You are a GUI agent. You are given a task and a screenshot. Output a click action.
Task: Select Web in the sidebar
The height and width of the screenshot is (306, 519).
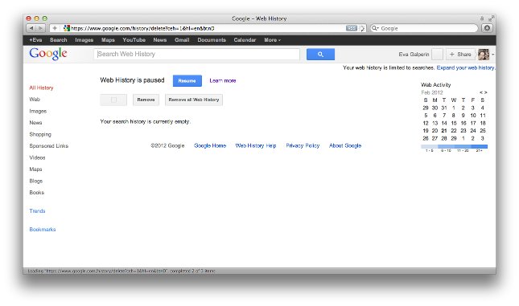[x=35, y=100]
